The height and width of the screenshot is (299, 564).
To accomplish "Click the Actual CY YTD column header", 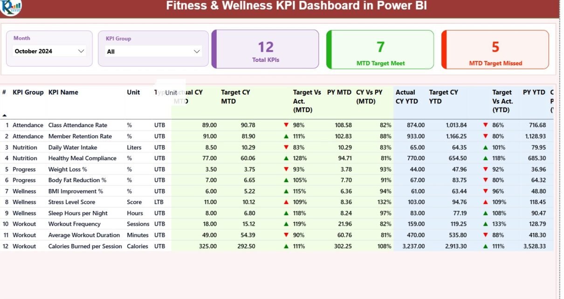I will (x=406, y=96).
